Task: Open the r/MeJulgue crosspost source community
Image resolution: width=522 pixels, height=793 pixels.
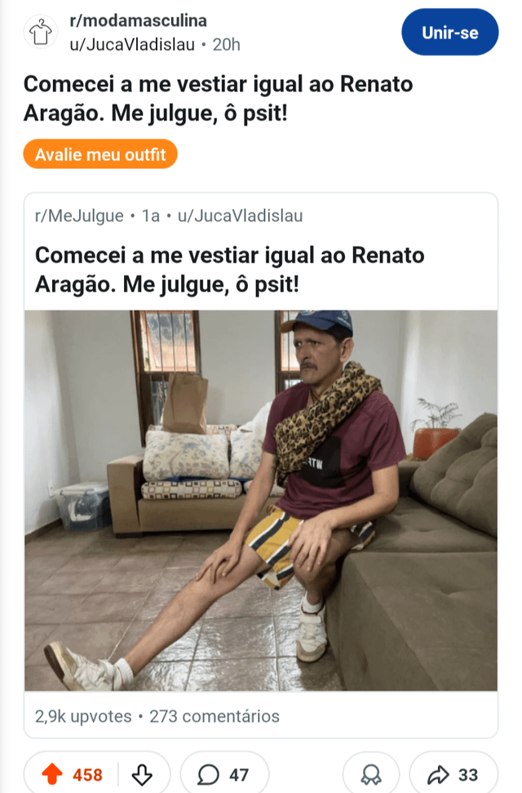Action: (79, 216)
